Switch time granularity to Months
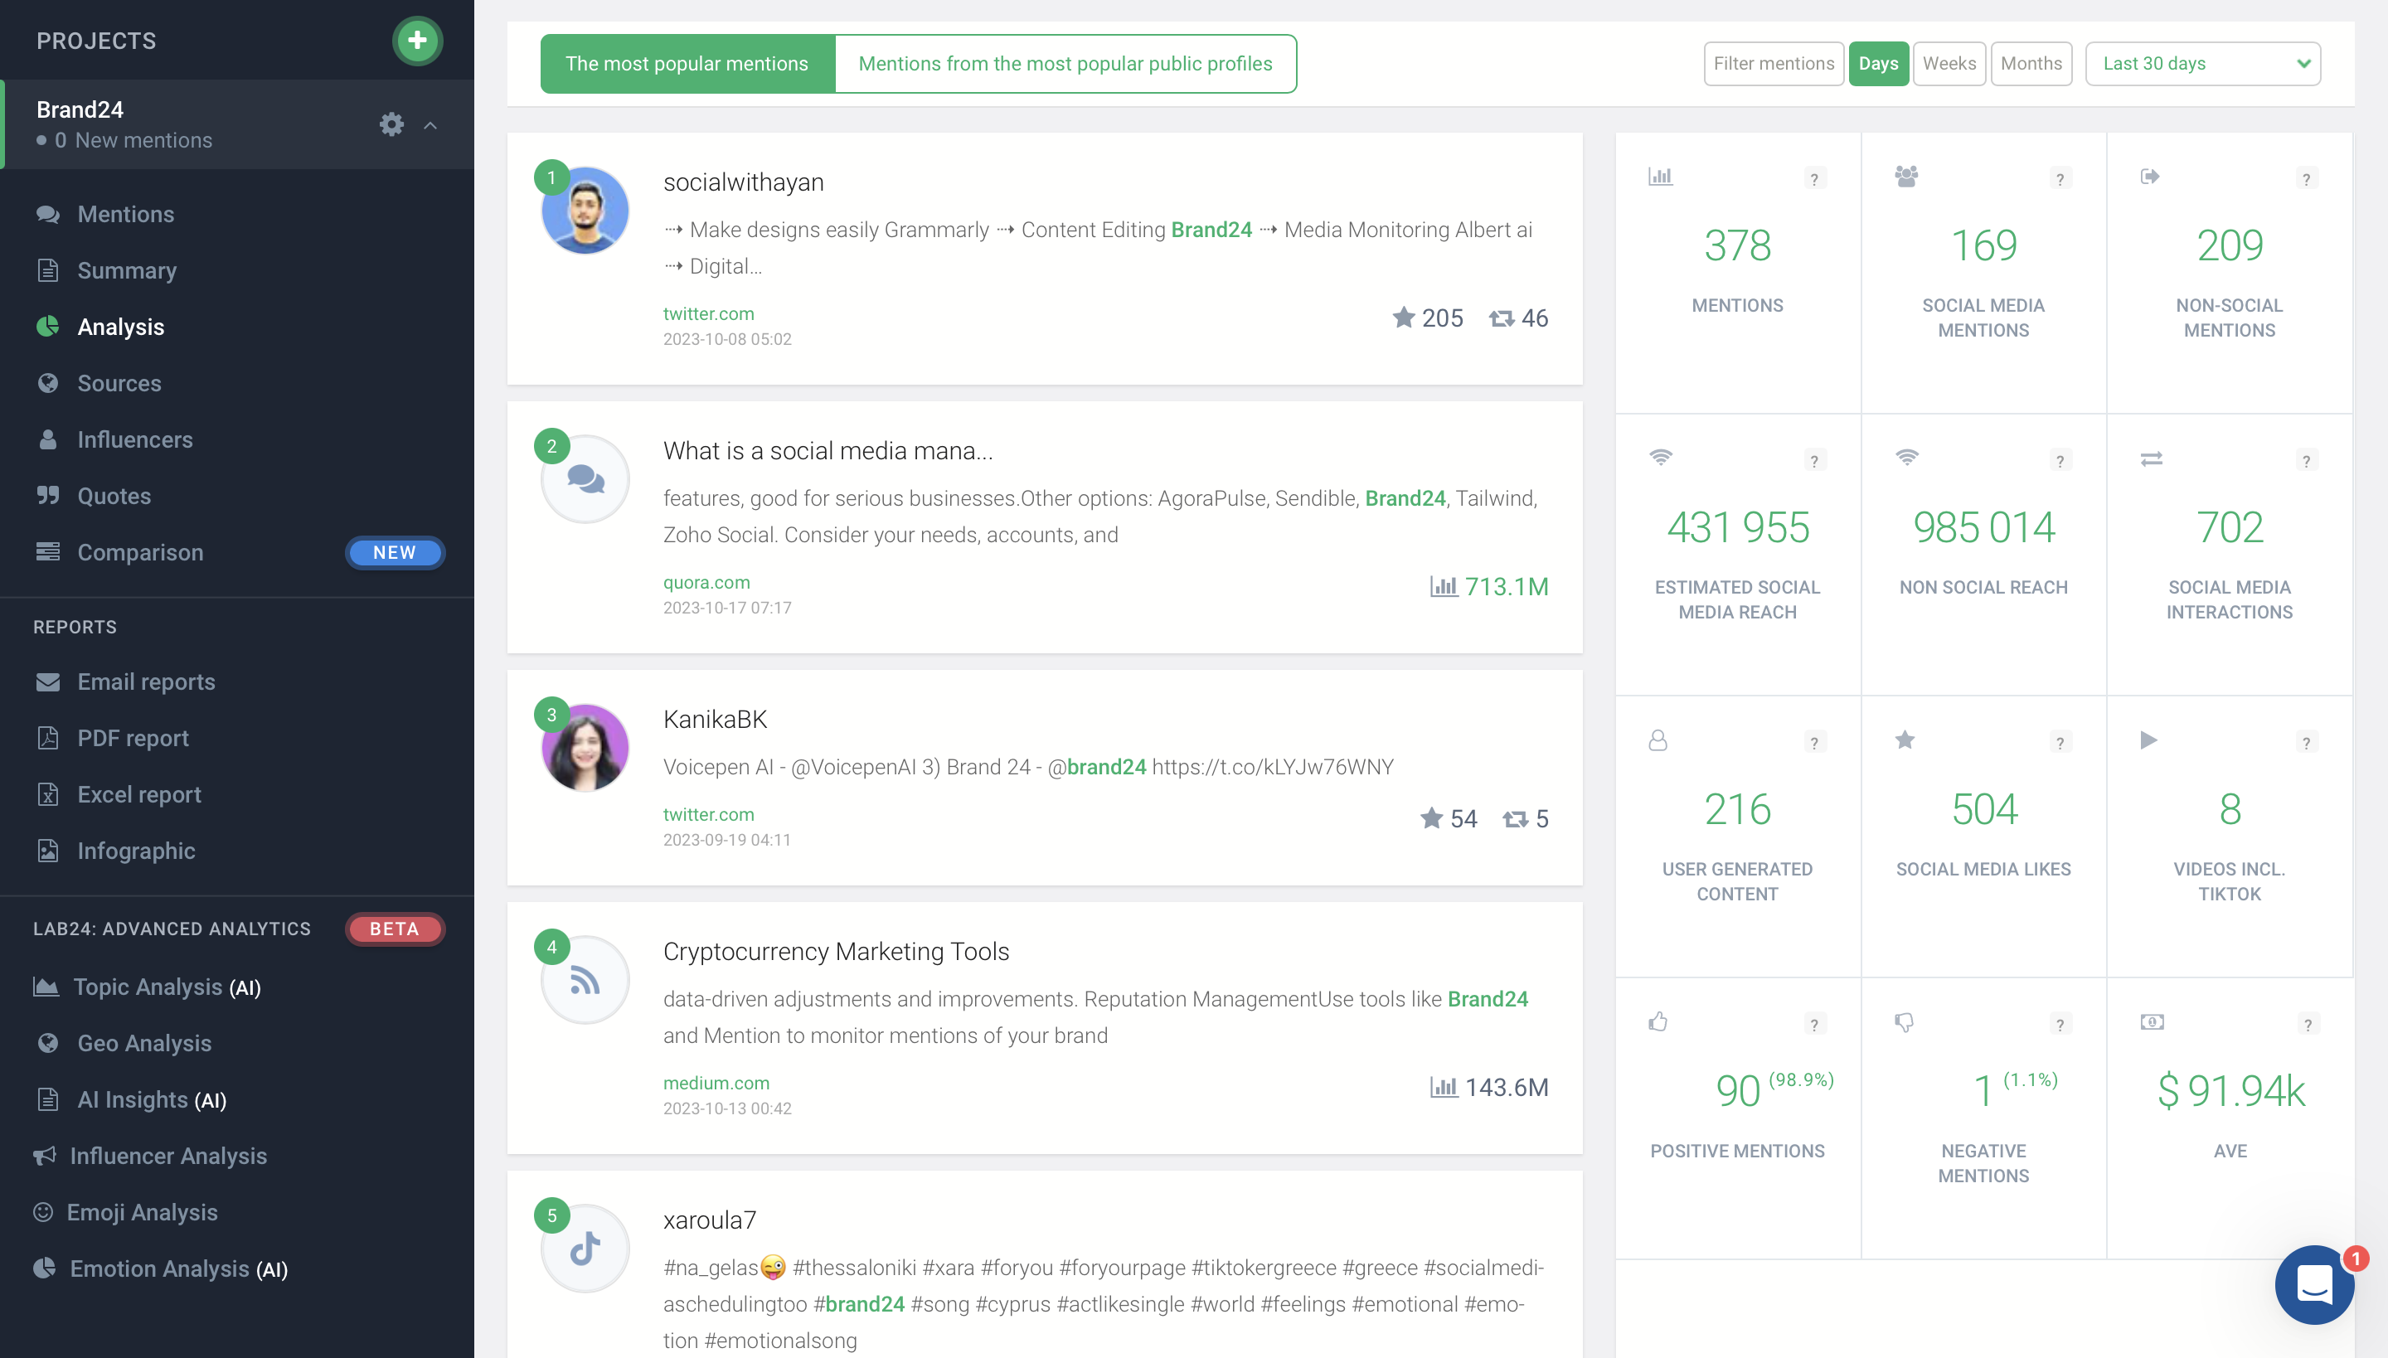Image resolution: width=2388 pixels, height=1358 pixels. [x=2031, y=63]
